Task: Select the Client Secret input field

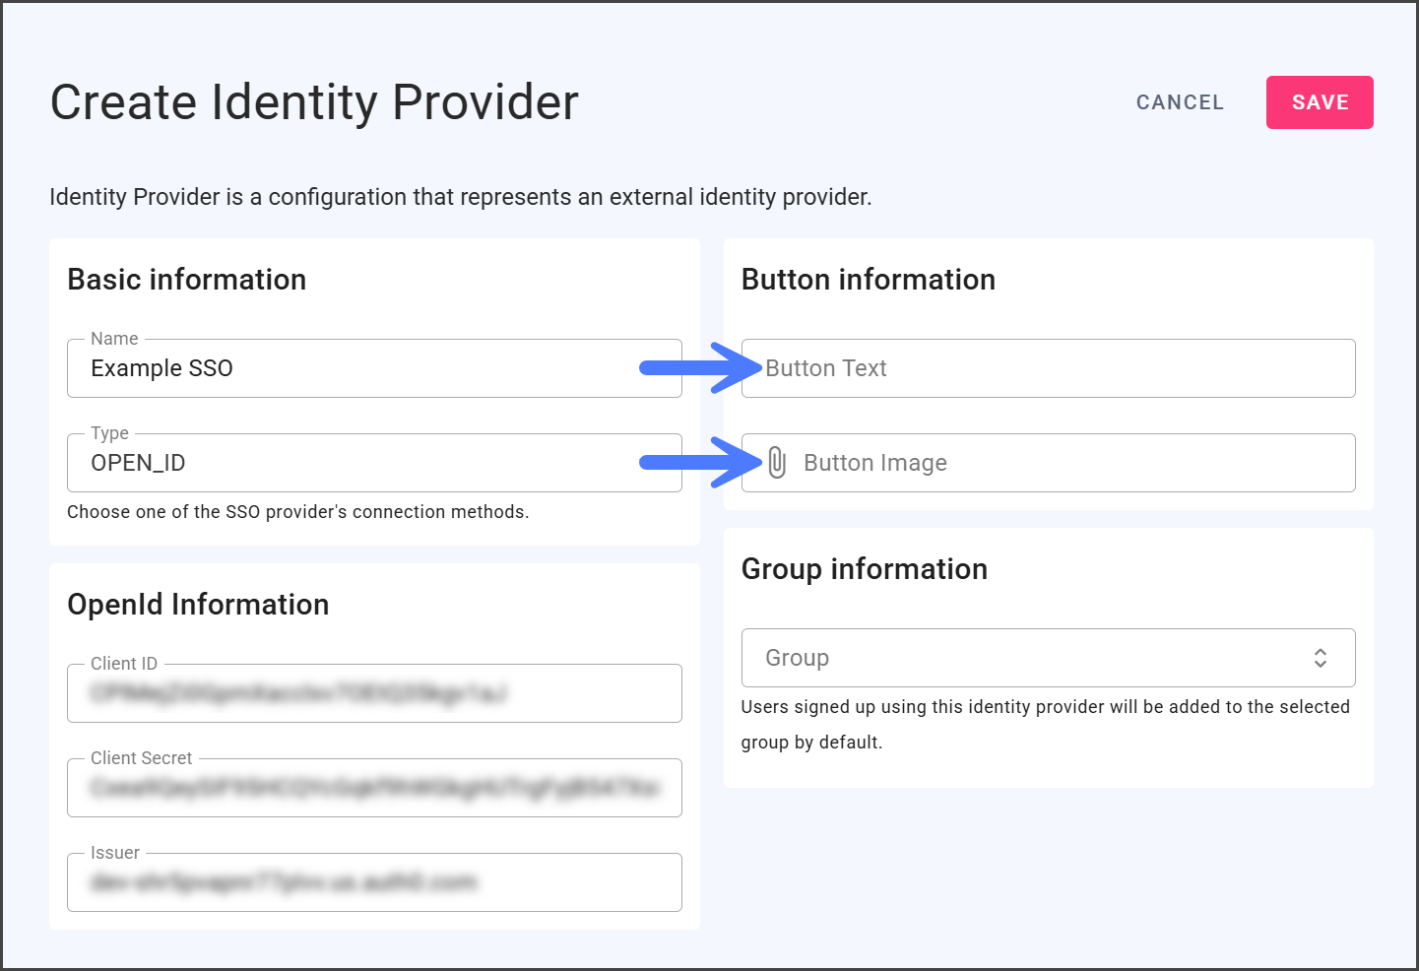Action: [x=374, y=788]
